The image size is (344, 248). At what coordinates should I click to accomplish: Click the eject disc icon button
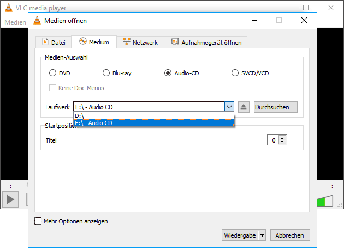[x=244, y=107]
